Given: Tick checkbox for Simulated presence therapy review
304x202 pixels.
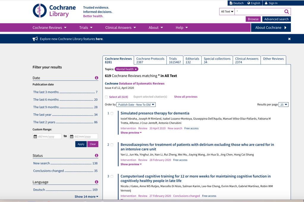Looking at the screenshot, I should coord(112,113).
